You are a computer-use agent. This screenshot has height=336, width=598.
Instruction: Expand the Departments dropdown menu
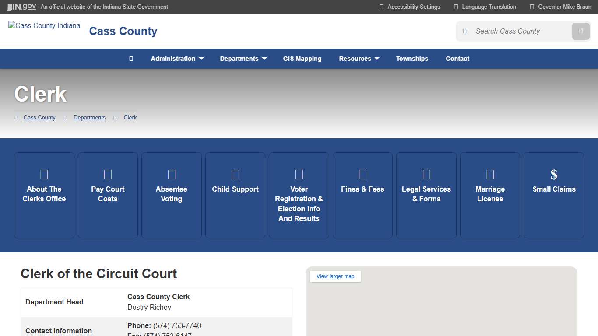pos(243,59)
